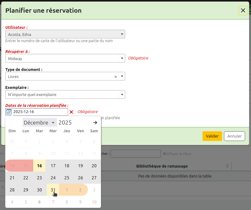Click the Annuler button
This screenshot has width=251, height=210.
(235, 136)
